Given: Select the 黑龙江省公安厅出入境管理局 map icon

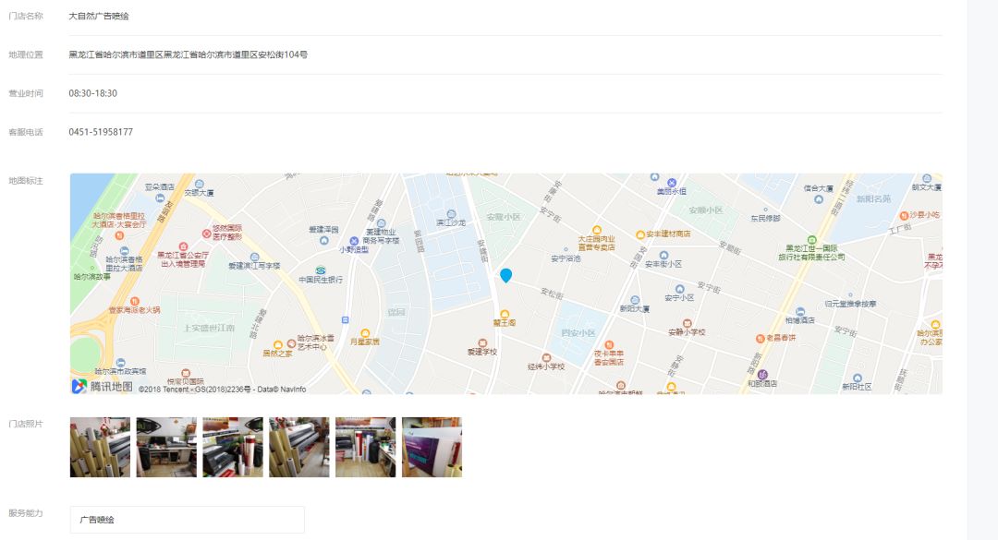Looking at the screenshot, I should (x=183, y=246).
